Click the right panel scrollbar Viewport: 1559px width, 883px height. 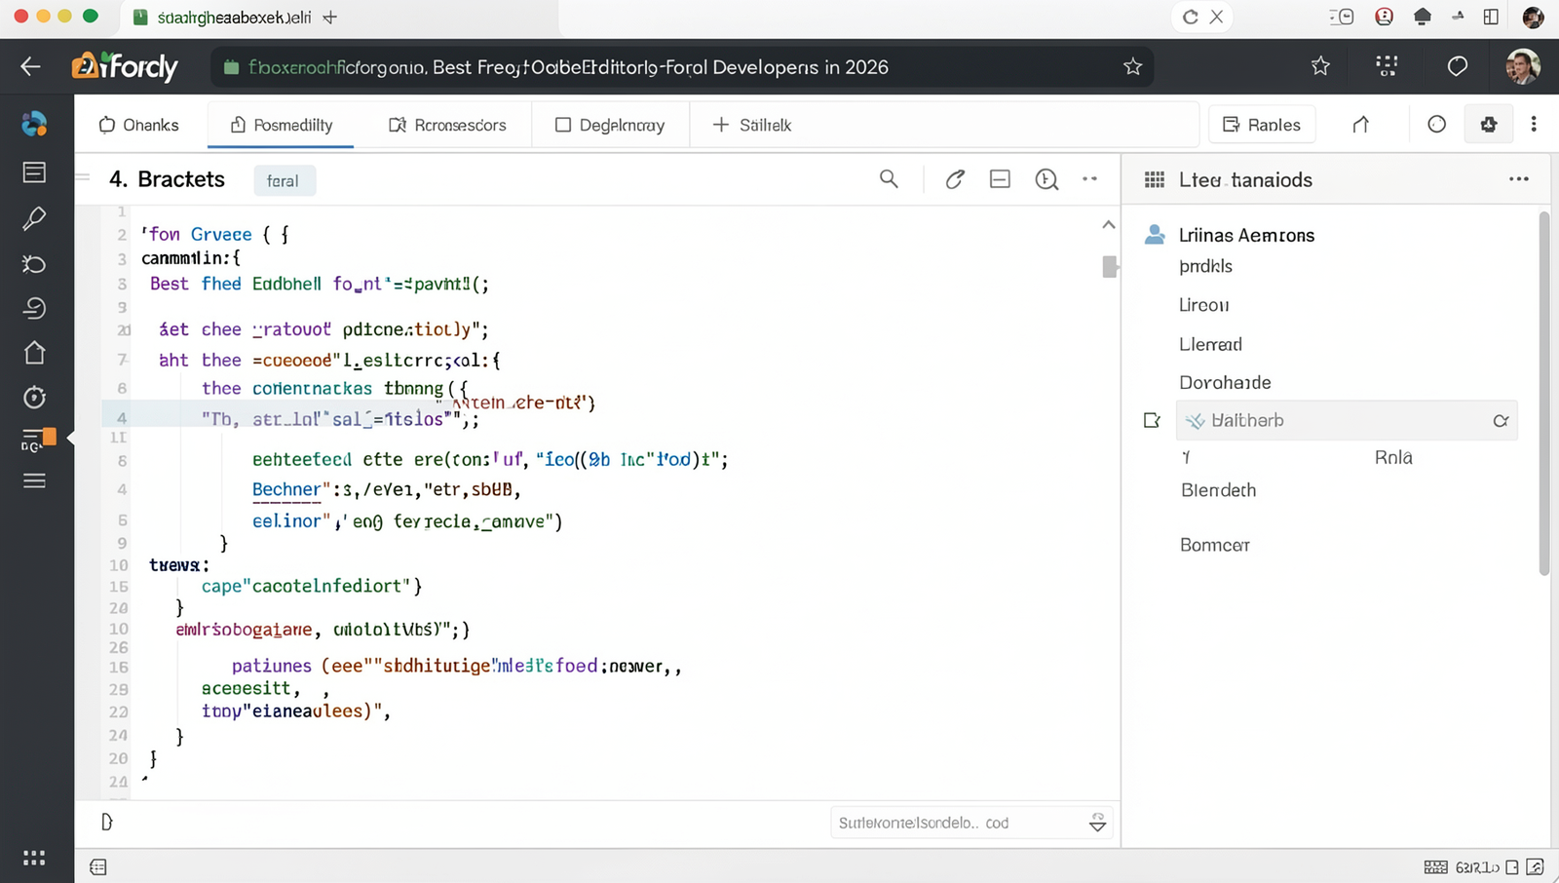(1544, 394)
